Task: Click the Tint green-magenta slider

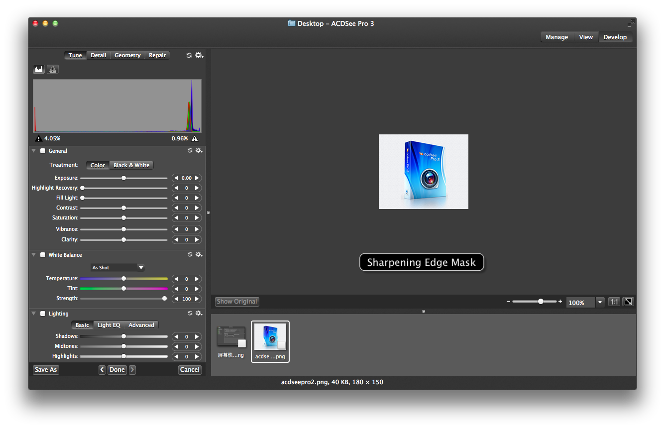Action: pos(123,289)
